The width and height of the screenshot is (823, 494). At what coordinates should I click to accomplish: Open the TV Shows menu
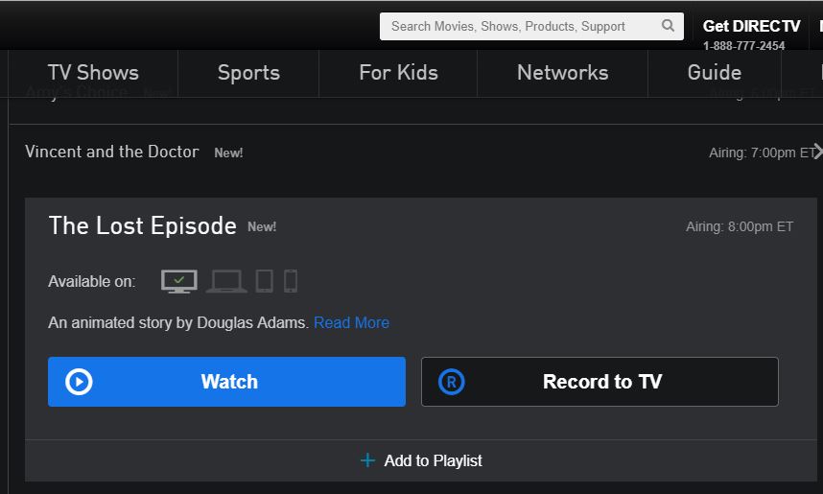(93, 73)
